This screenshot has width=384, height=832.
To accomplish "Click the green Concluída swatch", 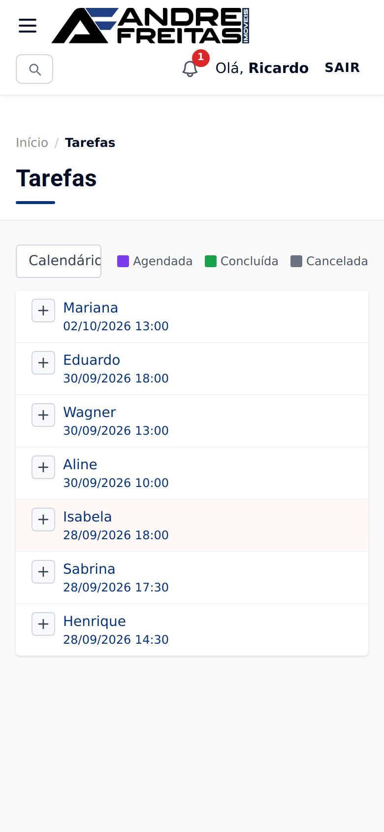I will click(211, 261).
